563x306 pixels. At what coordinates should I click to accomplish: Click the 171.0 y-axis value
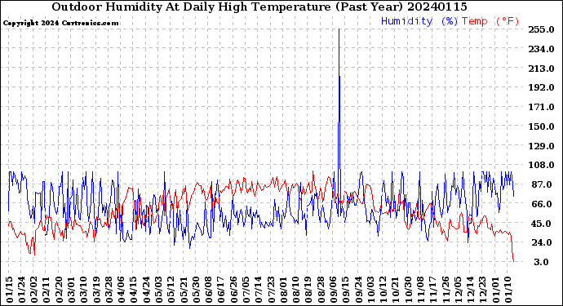(x=541, y=107)
